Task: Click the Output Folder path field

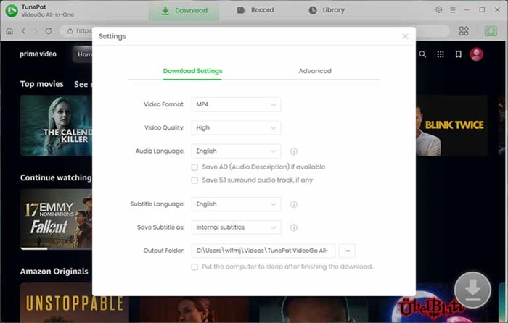Action: [x=263, y=251]
